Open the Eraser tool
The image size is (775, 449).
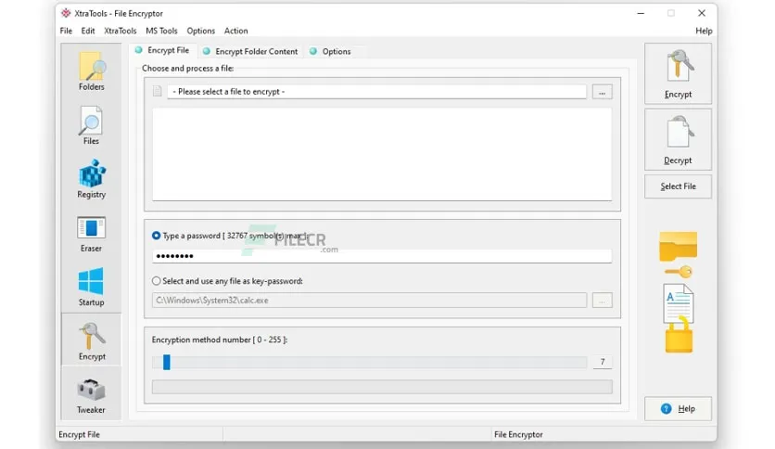point(92,234)
